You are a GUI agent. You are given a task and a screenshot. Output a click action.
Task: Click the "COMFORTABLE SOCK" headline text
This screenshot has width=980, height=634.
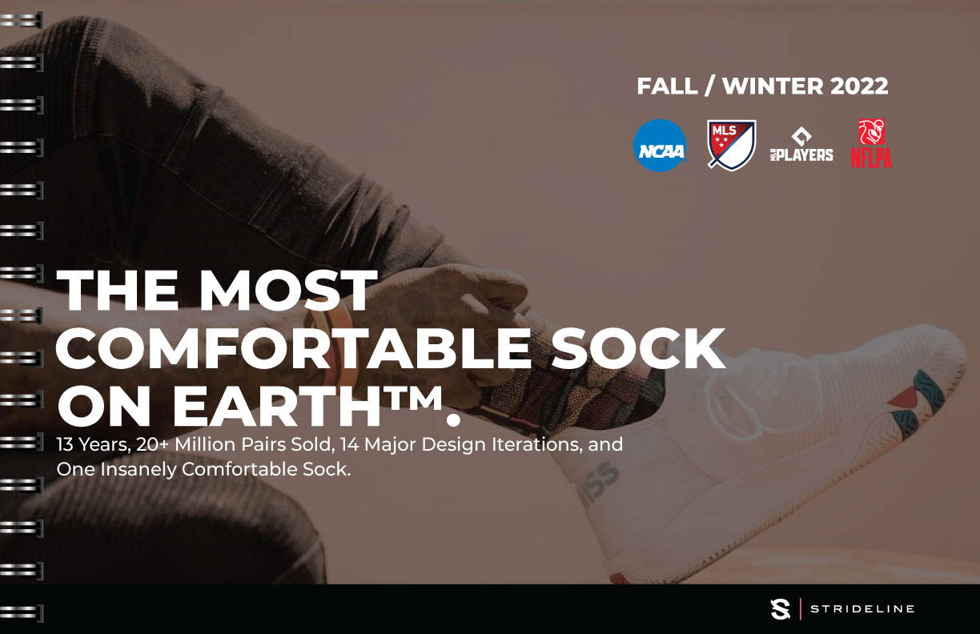[392, 347]
